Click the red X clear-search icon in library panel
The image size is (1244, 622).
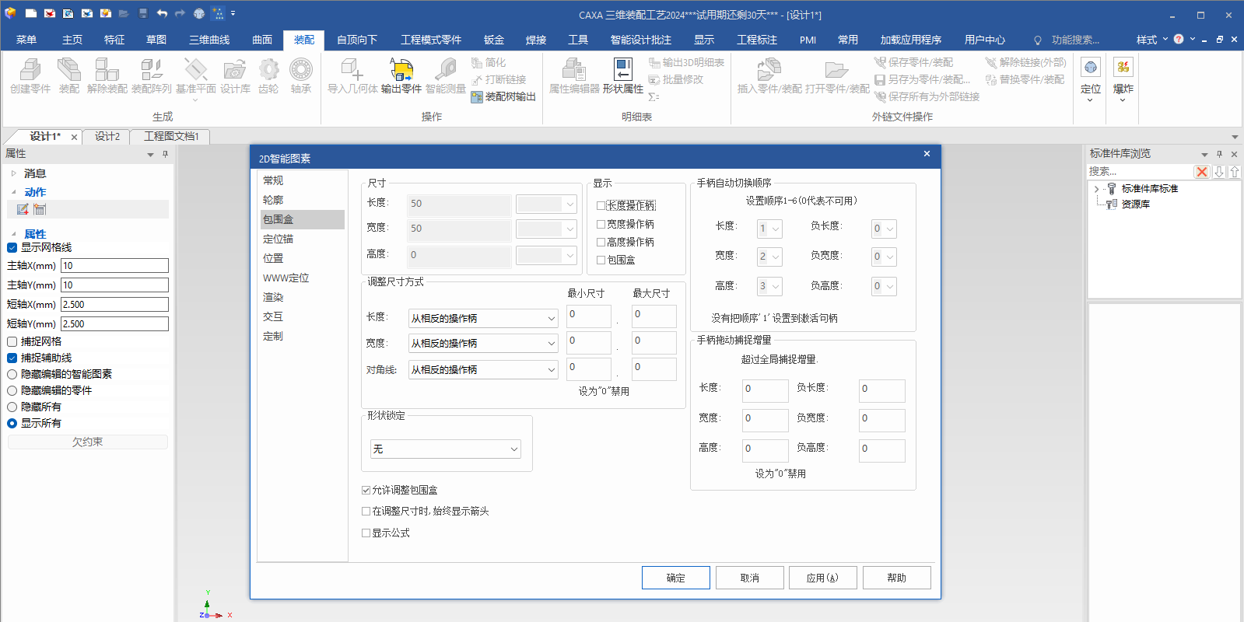pyautogui.click(x=1202, y=172)
